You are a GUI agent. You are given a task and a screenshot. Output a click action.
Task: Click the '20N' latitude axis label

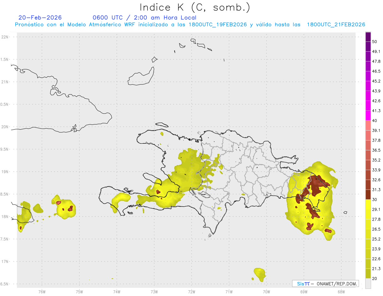pos(5,127)
